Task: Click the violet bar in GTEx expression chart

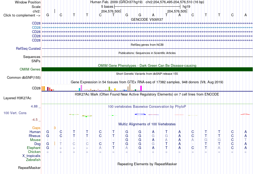Action: click(x=81, y=88)
